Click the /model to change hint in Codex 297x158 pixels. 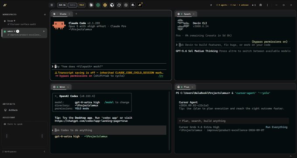117,103
